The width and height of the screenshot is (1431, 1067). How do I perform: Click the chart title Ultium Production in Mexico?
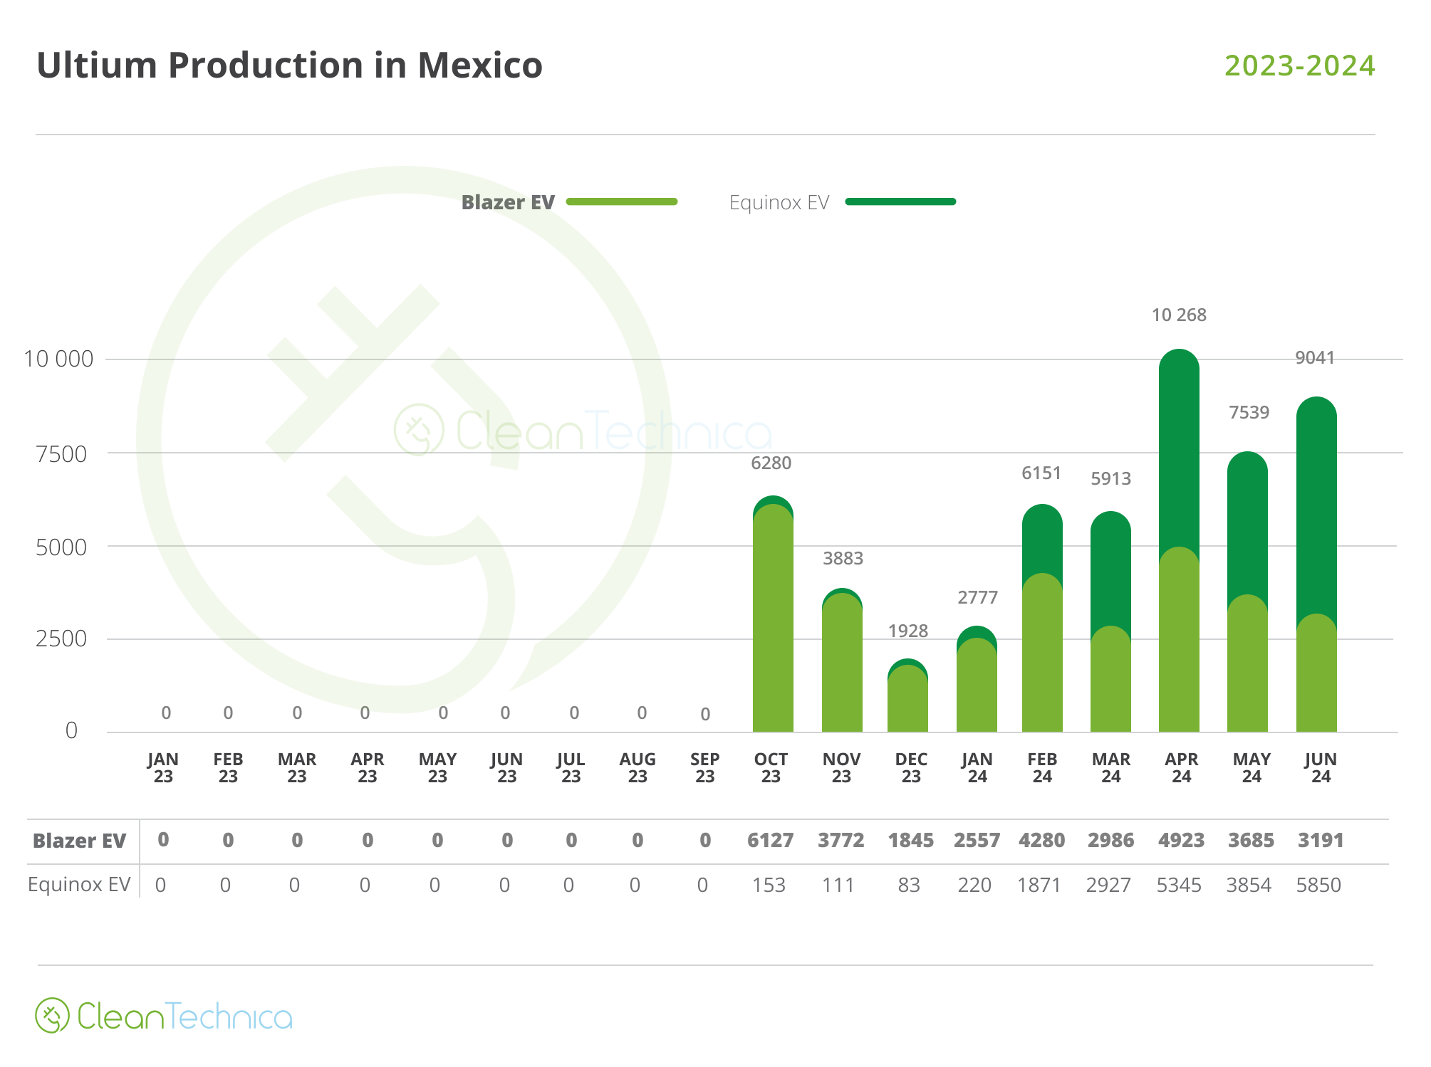289,65
